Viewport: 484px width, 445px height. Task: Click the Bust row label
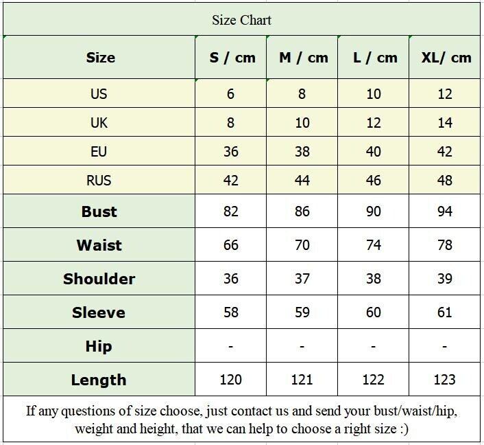tap(99, 212)
